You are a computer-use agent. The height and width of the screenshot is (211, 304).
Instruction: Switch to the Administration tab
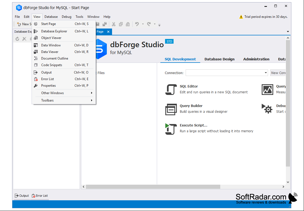pos(256,59)
